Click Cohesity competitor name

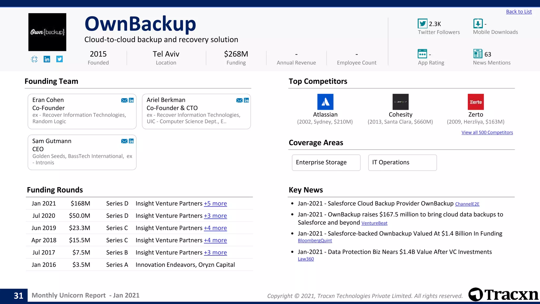(x=401, y=115)
